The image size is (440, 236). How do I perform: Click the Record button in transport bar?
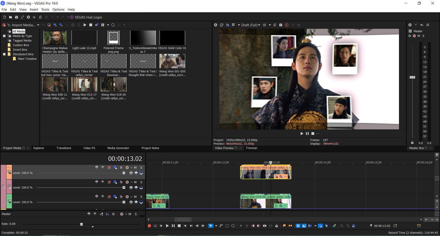click(149, 226)
